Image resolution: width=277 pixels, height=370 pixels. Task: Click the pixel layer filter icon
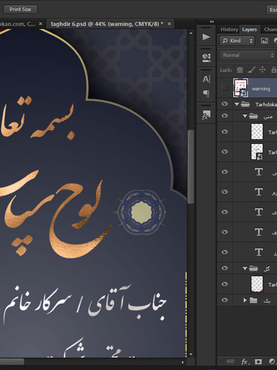tap(264, 40)
